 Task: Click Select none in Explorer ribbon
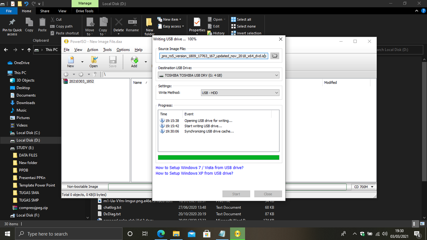(243, 26)
